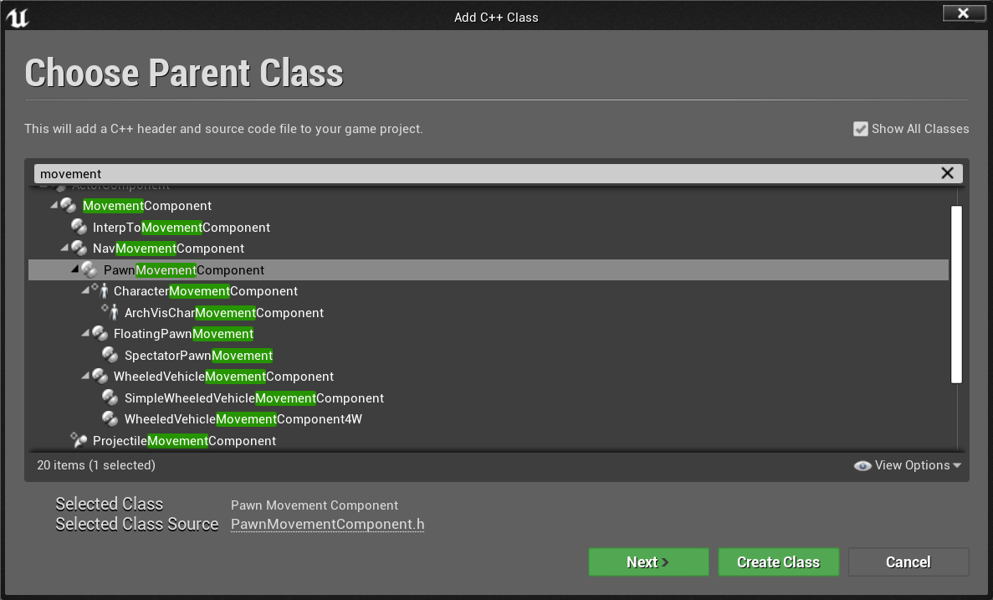Select ProjectileMovementComponent class row
Image resolution: width=993 pixels, height=600 pixels.
[x=489, y=440]
